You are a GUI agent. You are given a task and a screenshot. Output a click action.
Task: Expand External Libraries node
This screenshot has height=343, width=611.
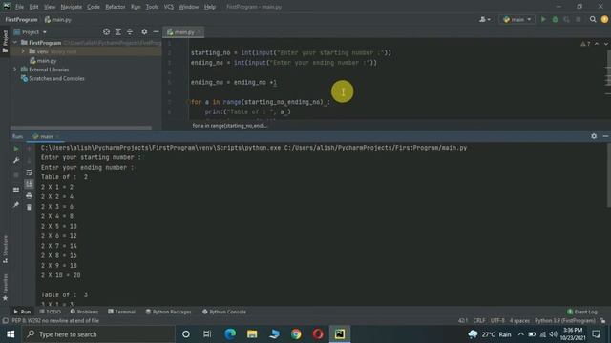click(x=15, y=70)
